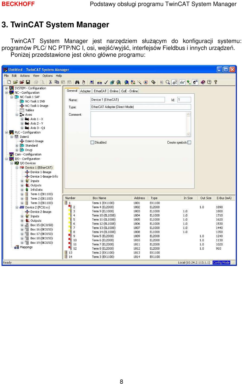The image size is (242, 384).
Task: Switch to the Adapter tab
Action: [85, 91]
